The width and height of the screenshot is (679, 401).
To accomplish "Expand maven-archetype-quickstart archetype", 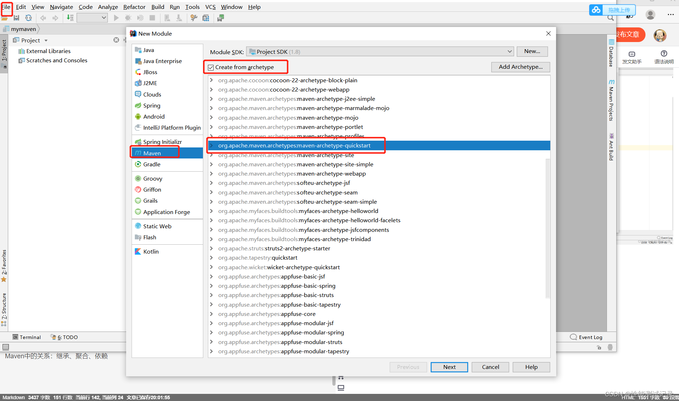I will click(x=211, y=145).
